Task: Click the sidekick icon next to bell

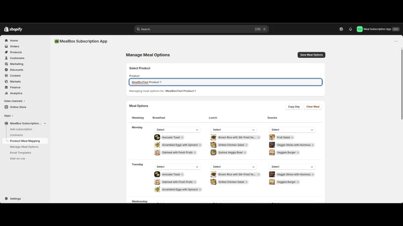Action: pyautogui.click(x=341, y=29)
